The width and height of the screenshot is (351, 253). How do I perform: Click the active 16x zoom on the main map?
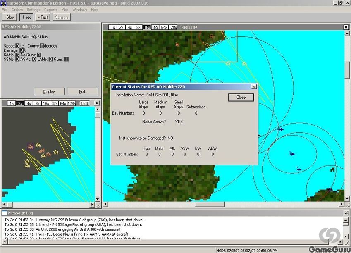(x=147, y=27)
